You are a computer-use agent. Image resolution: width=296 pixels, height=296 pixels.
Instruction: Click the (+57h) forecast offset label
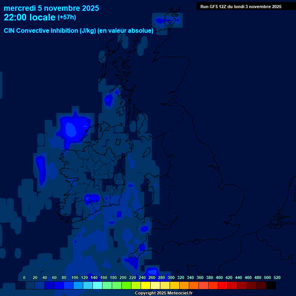pyautogui.click(x=67, y=17)
